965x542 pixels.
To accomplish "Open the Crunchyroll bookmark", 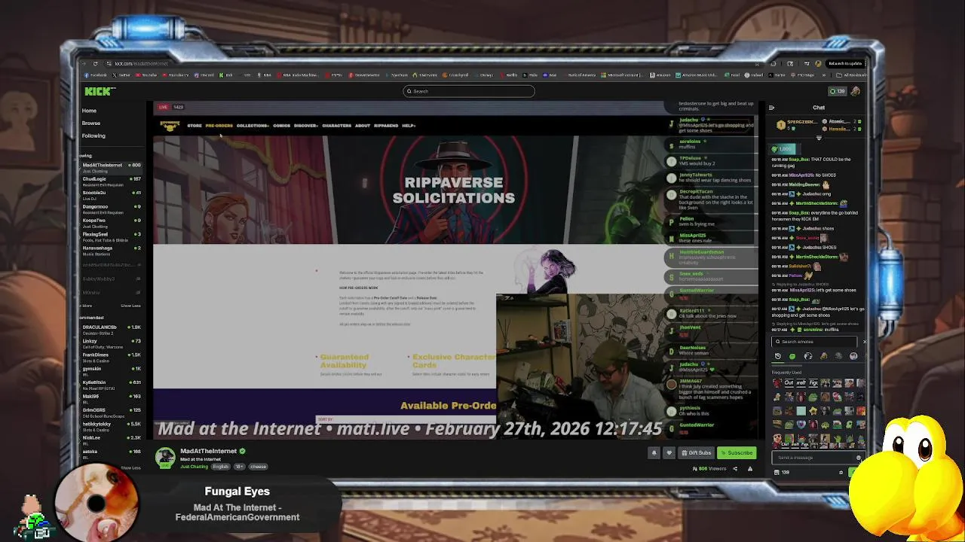I will point(457,75).
